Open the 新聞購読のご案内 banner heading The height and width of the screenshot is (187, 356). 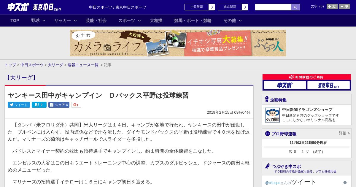click(x=307, y=77)
